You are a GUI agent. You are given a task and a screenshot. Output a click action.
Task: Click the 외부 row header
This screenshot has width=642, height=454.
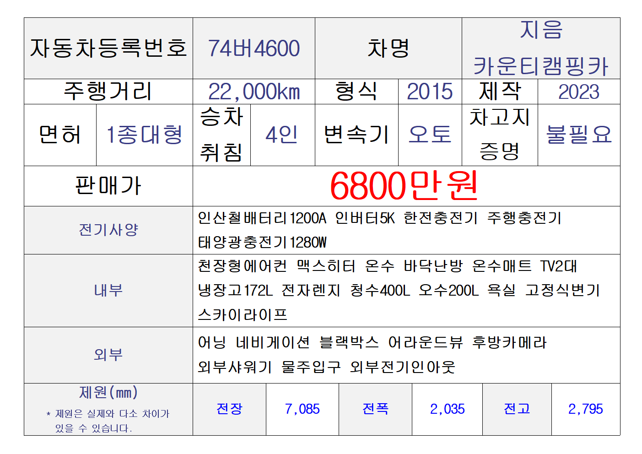click(108, 355)
